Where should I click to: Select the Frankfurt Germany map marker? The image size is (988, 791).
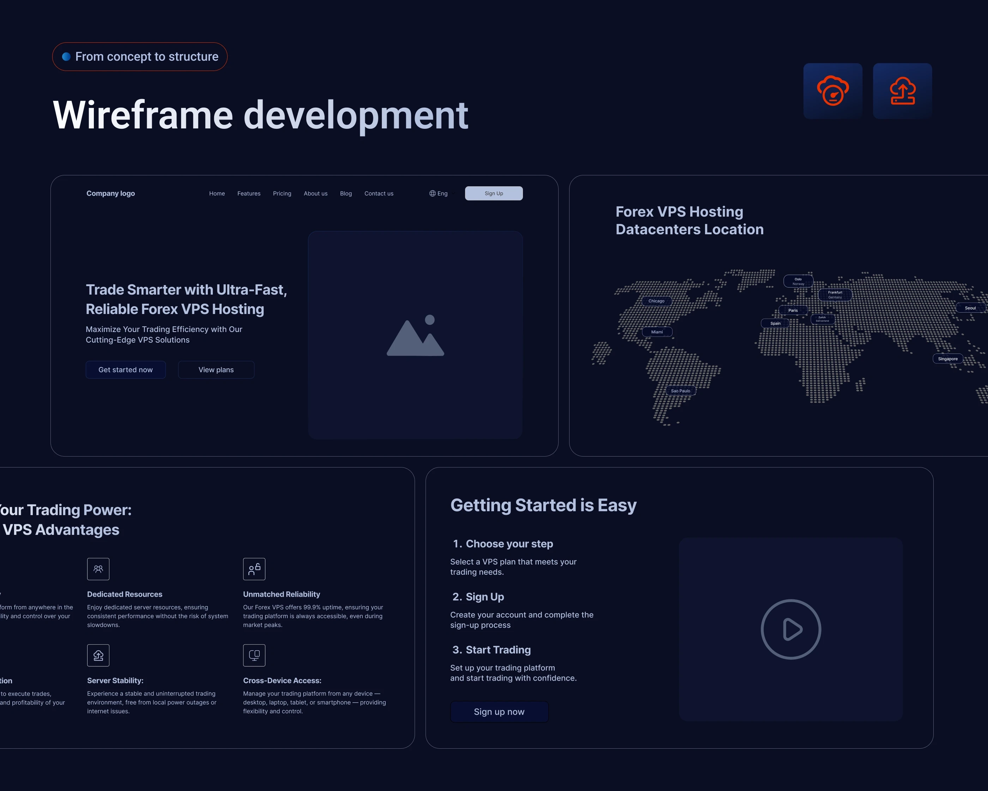(x=835, y=295)
